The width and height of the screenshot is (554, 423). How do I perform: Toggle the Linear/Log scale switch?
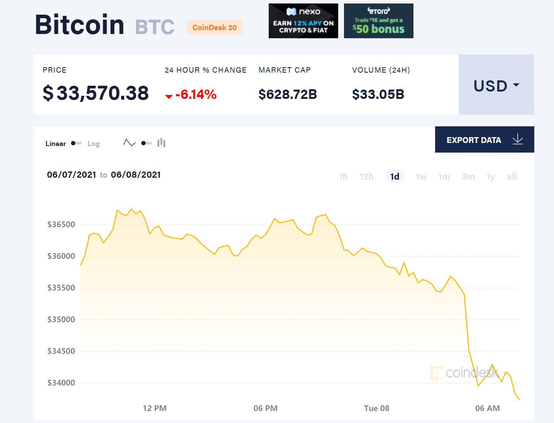click(76, 143)
